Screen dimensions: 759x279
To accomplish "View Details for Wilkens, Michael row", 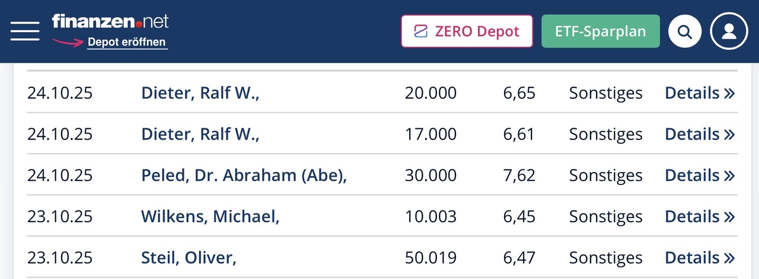I will [x=699, y=216].
